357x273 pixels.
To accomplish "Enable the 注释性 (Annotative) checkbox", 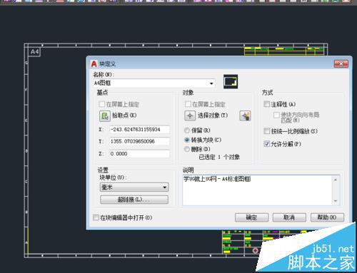I will [266, 104].
